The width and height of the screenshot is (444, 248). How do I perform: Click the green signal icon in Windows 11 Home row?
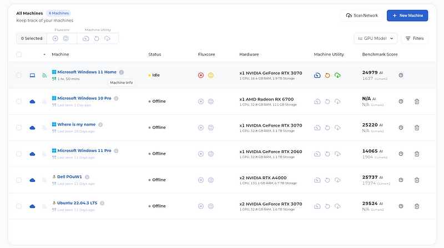tap(44, 75)
